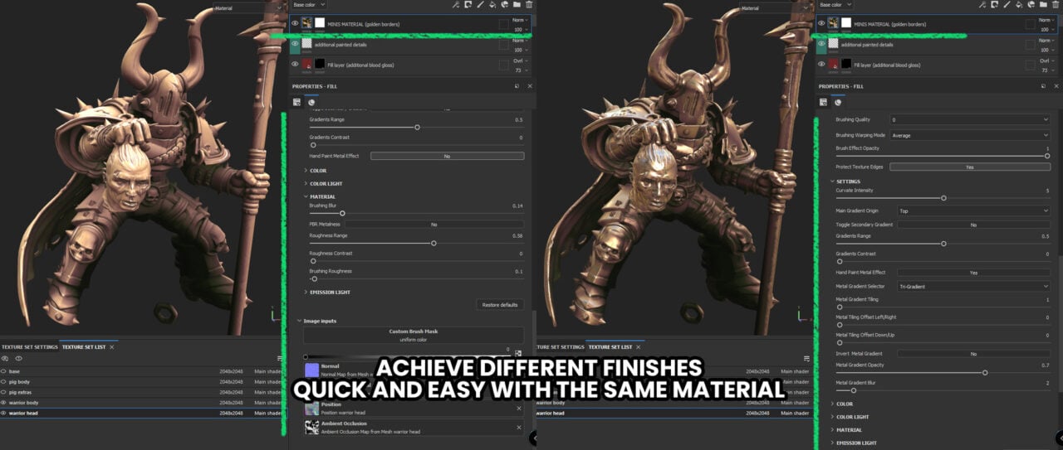Add fill layer bucket icon in left screenshot

[x=492, y=5]
